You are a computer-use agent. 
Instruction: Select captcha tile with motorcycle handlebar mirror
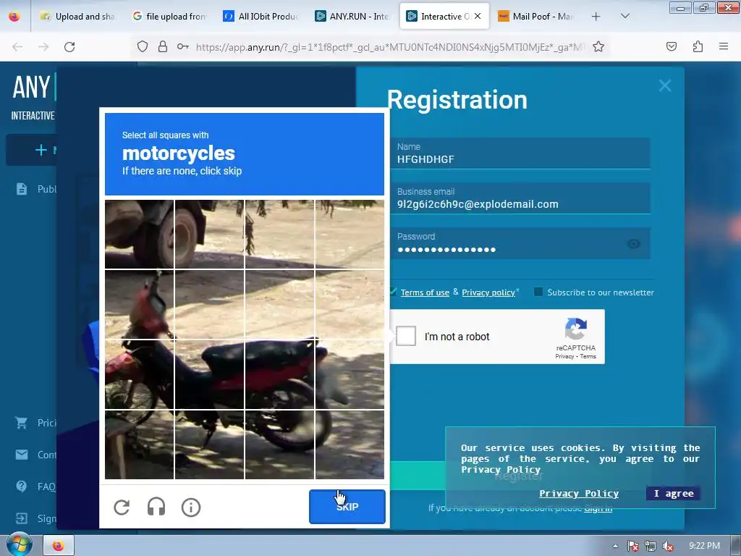(140, 305)
